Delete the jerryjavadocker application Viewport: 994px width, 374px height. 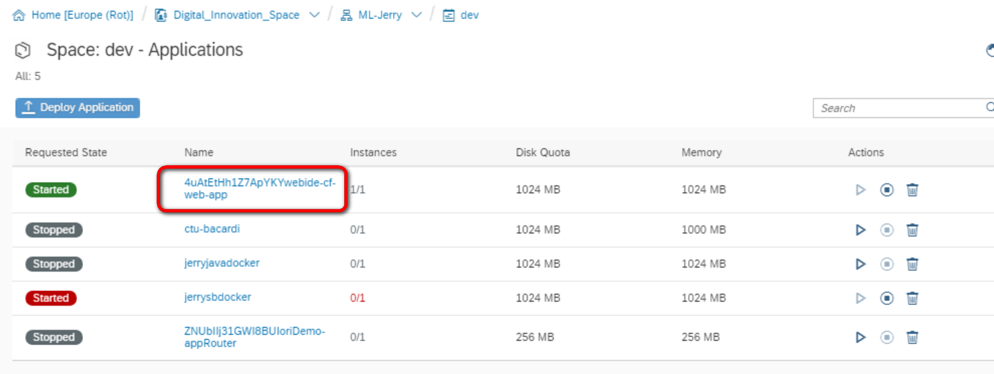click(912, 264)
